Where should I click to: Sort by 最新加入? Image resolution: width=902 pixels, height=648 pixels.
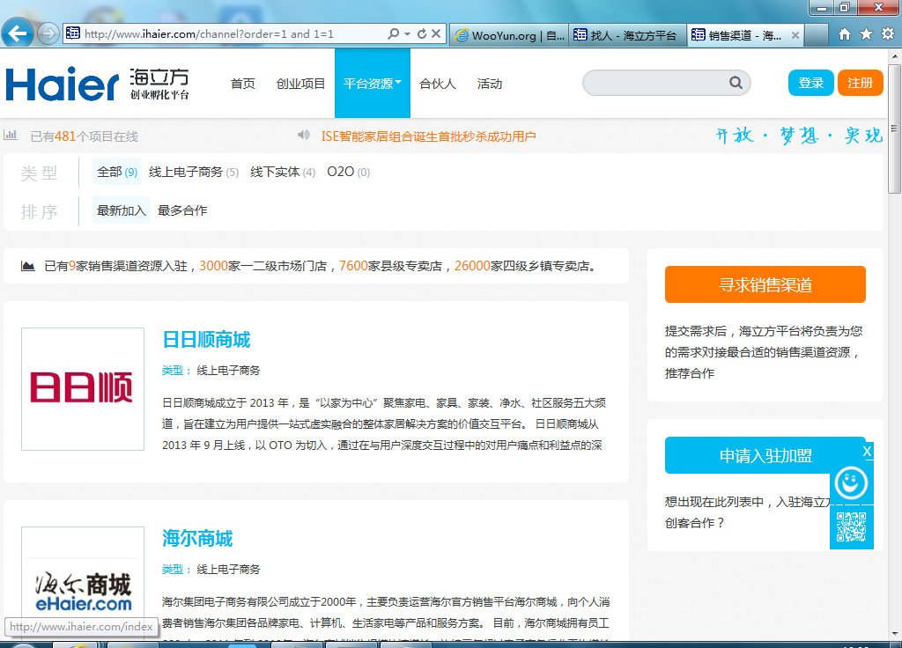pyautogui.click(x=122, y=210)
